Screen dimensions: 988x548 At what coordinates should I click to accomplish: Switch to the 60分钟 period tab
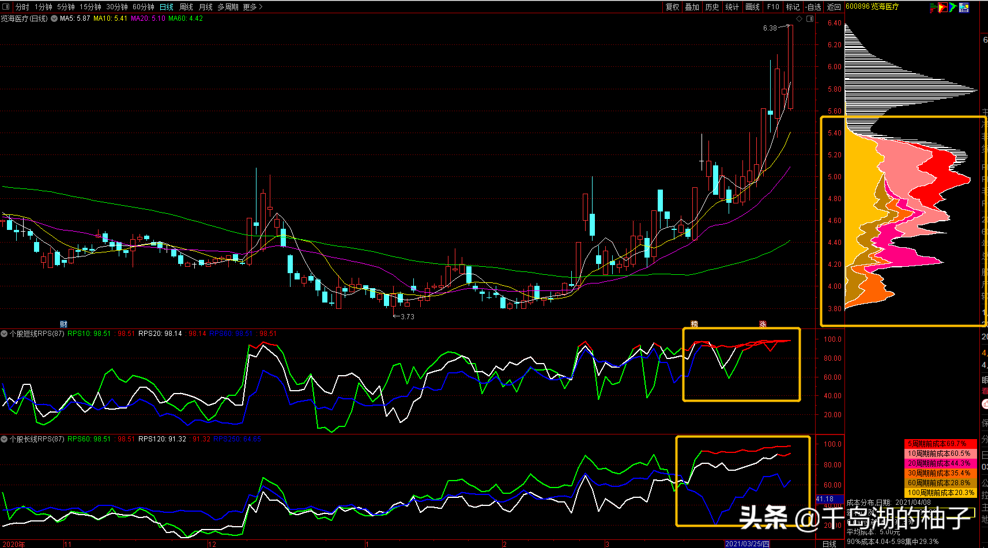pos(144,7)
